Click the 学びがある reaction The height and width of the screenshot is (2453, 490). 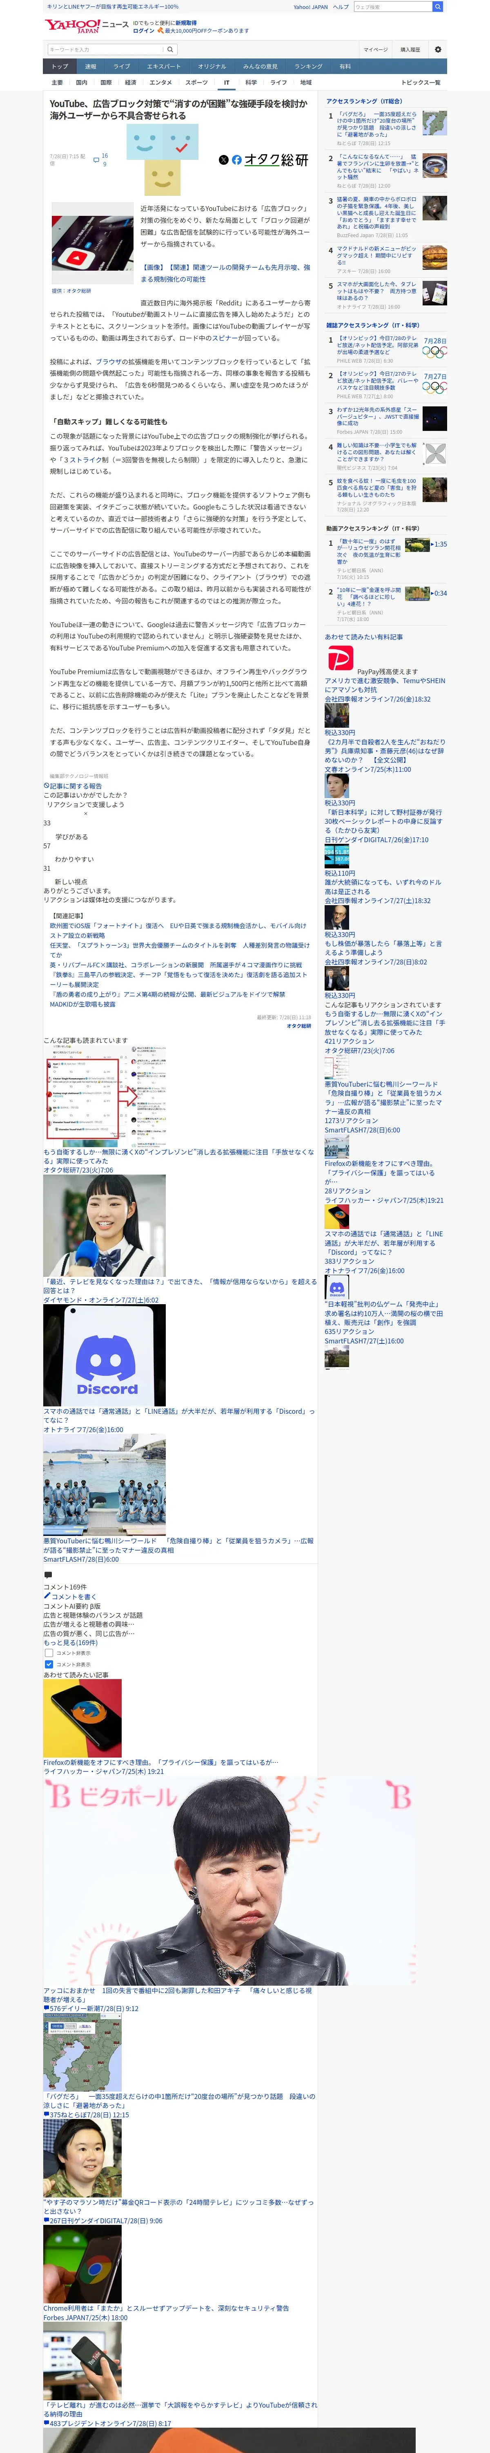point(71,836)
